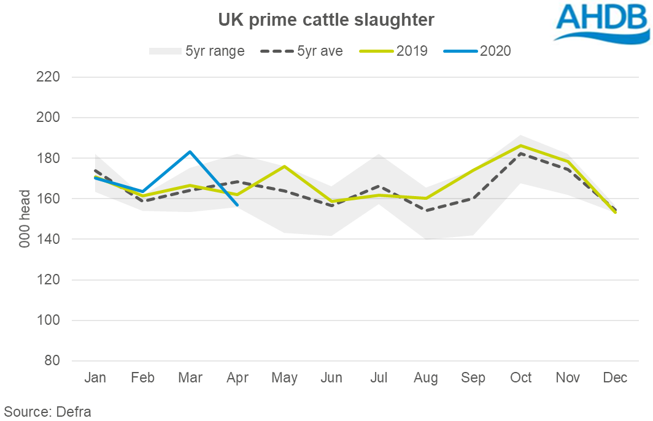Click the 2020 line peak at March

(x=190, y=151)
